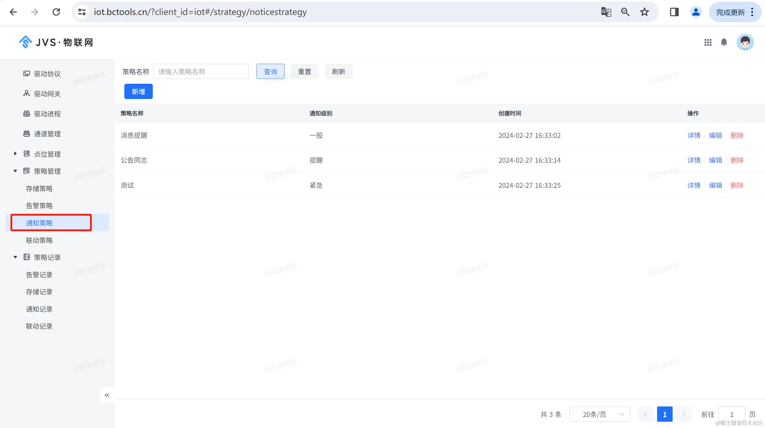Focus the 策略名称 search input field

pos(201,72)
